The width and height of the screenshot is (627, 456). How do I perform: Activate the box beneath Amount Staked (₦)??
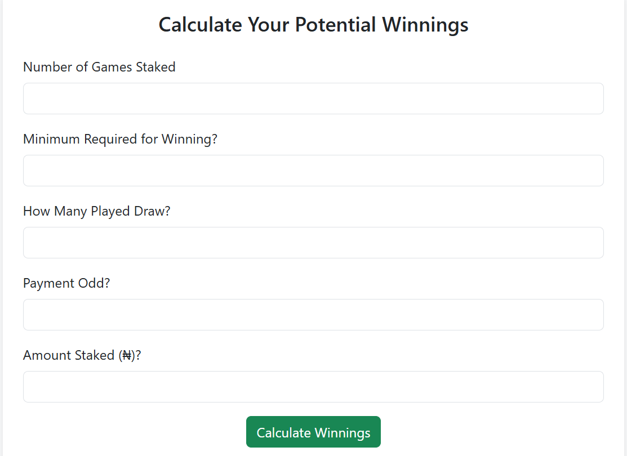(313, 387)
